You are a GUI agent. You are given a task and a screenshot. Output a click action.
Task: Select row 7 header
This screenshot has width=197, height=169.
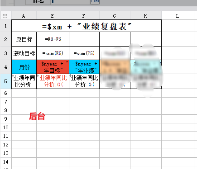[6, 102]
